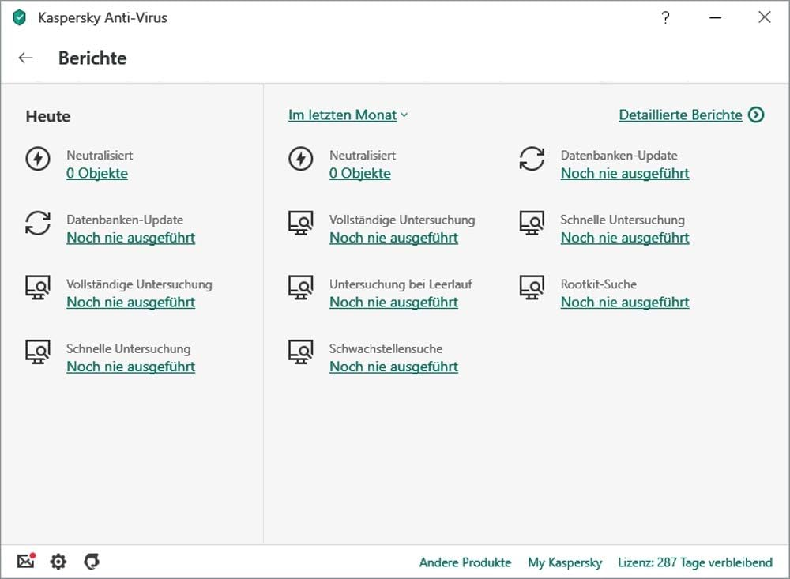
Task: Click the Rootkit-Suche scan icon
Action: pos(532,288)
